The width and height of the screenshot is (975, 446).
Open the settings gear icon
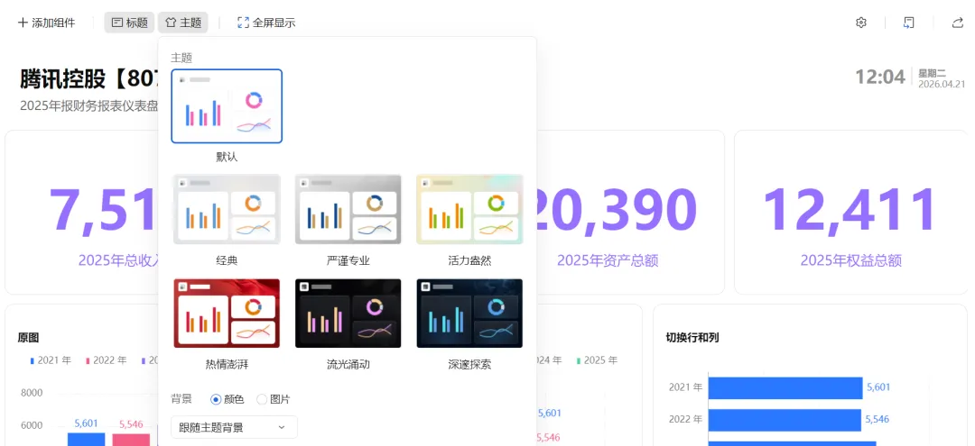(861, 23)
